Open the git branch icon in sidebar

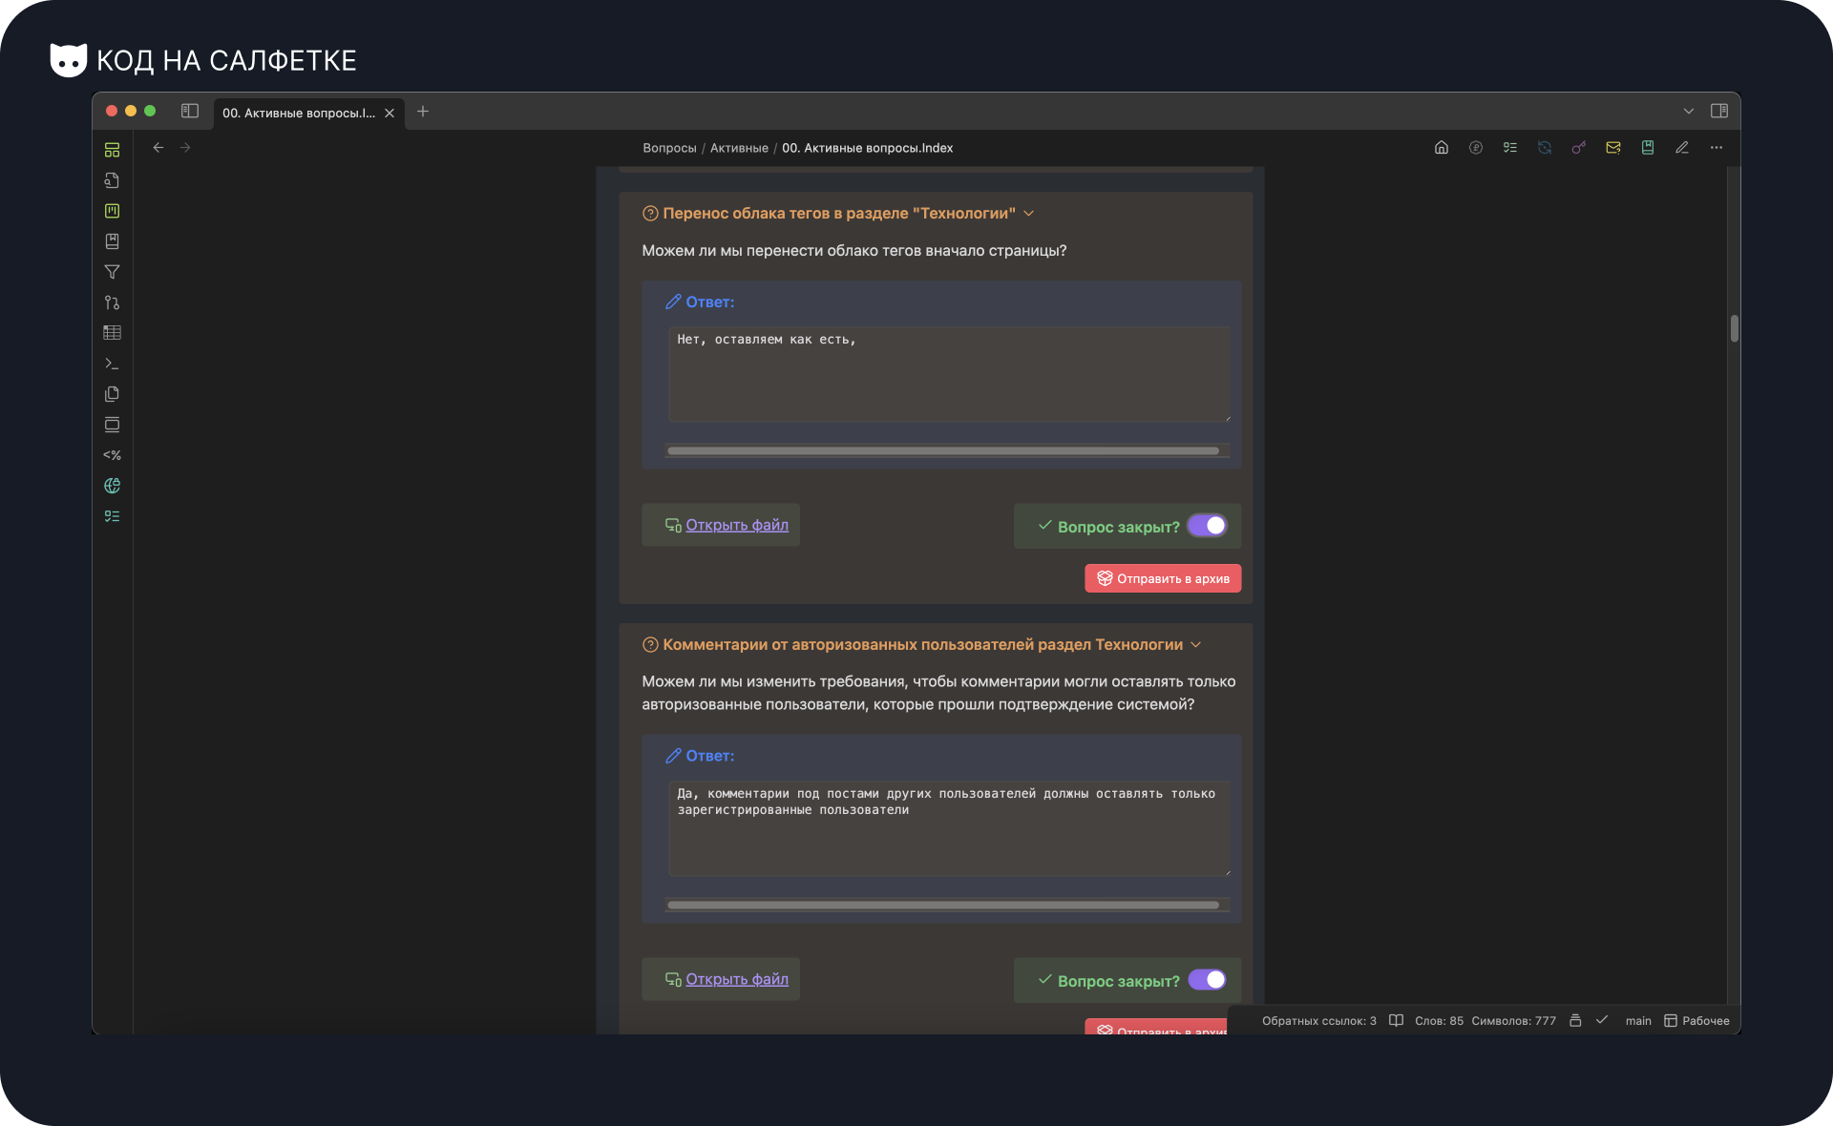coord(112,302)
